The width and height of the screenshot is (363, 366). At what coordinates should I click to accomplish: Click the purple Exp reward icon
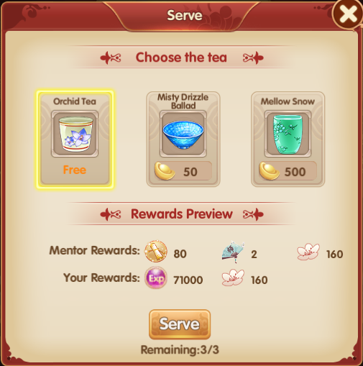(x=156, y=278)
